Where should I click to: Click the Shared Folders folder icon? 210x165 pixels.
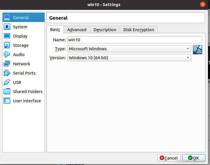[x=7, y=91]
